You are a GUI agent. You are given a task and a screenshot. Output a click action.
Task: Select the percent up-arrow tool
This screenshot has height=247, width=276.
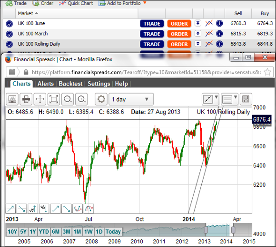point(33,209)
